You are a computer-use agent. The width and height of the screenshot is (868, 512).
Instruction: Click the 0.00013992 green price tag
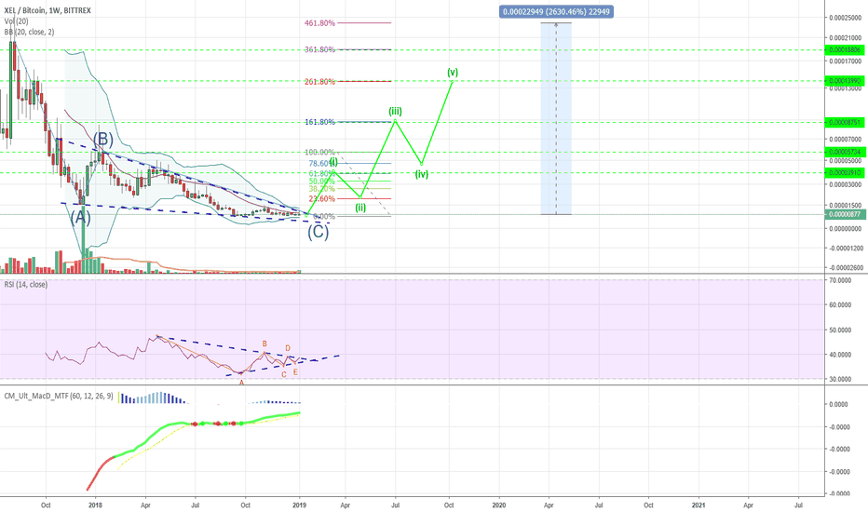(x=844, y=81)
